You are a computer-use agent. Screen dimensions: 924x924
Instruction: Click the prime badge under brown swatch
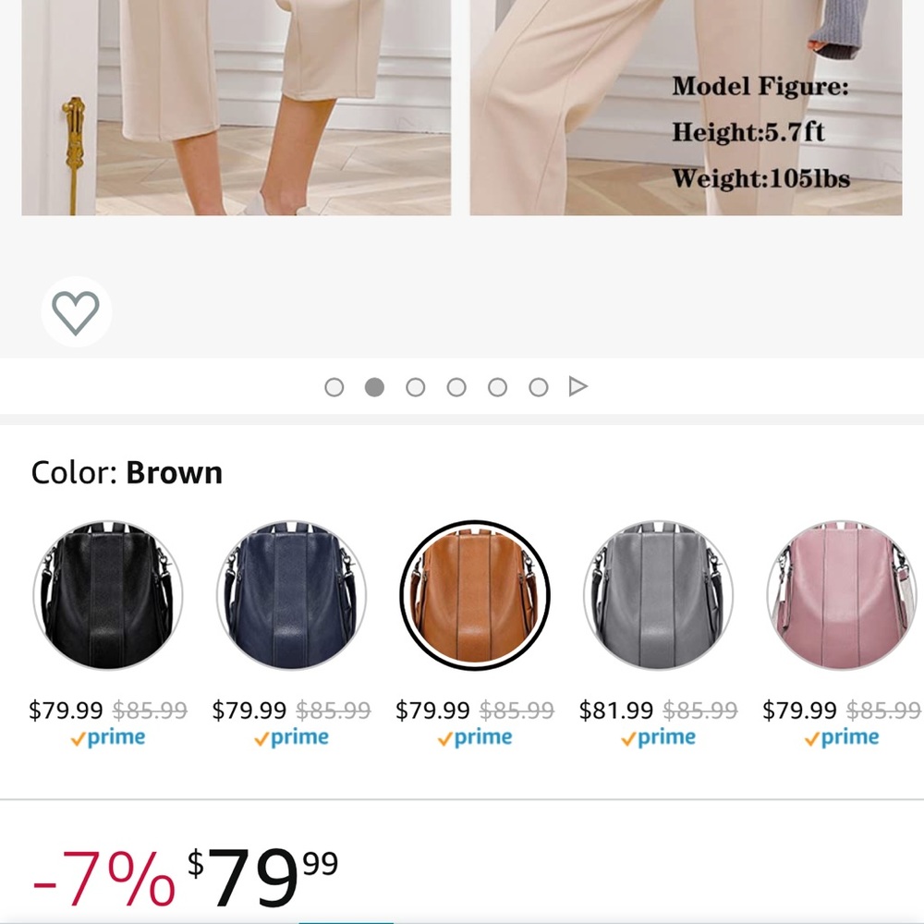click(x=474, y=737)
